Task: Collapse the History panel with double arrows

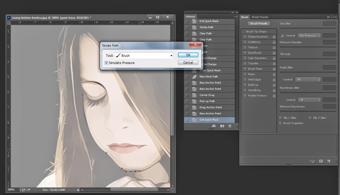Action: (x=232, y=13)
